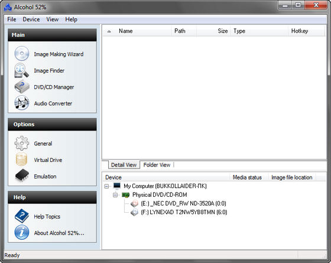Open General options gear icon
This screenshot has width=331, height=263.
tap(22, 143)
